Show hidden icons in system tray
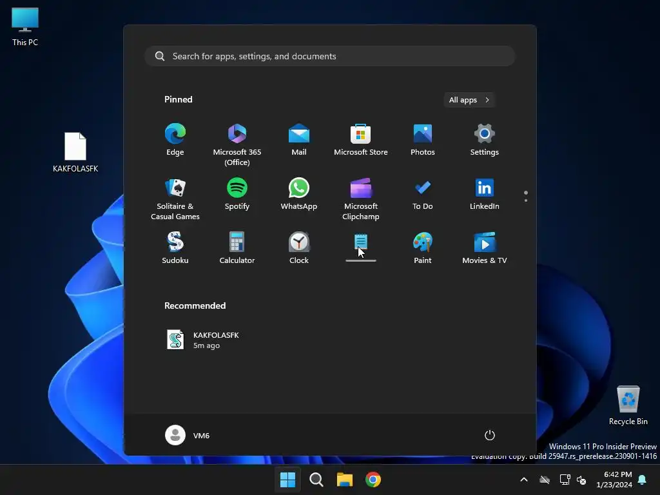Screen dimensions: 660x495 point(524,480)
